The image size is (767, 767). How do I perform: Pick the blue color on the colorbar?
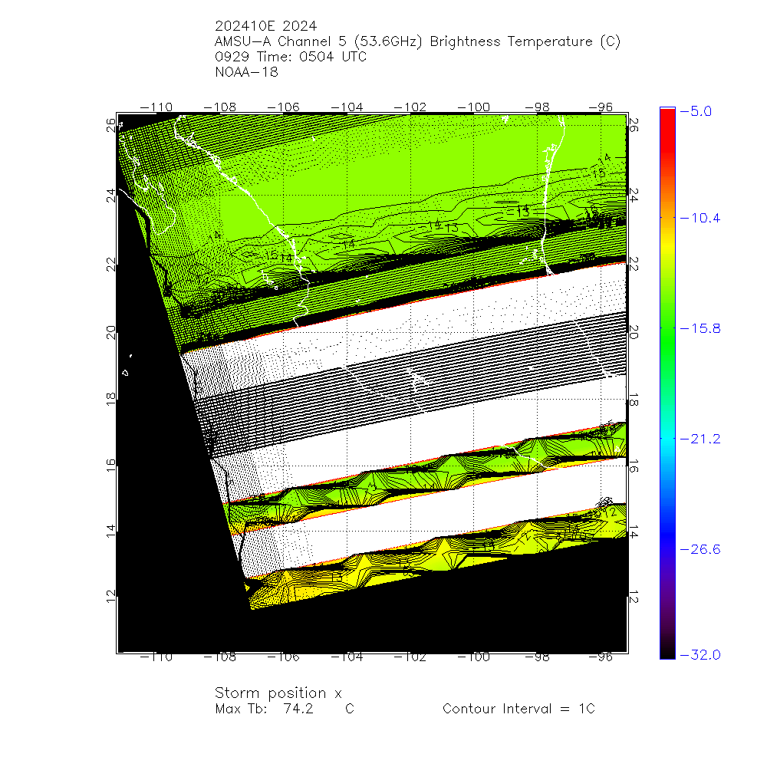click(x=667, y=529)
